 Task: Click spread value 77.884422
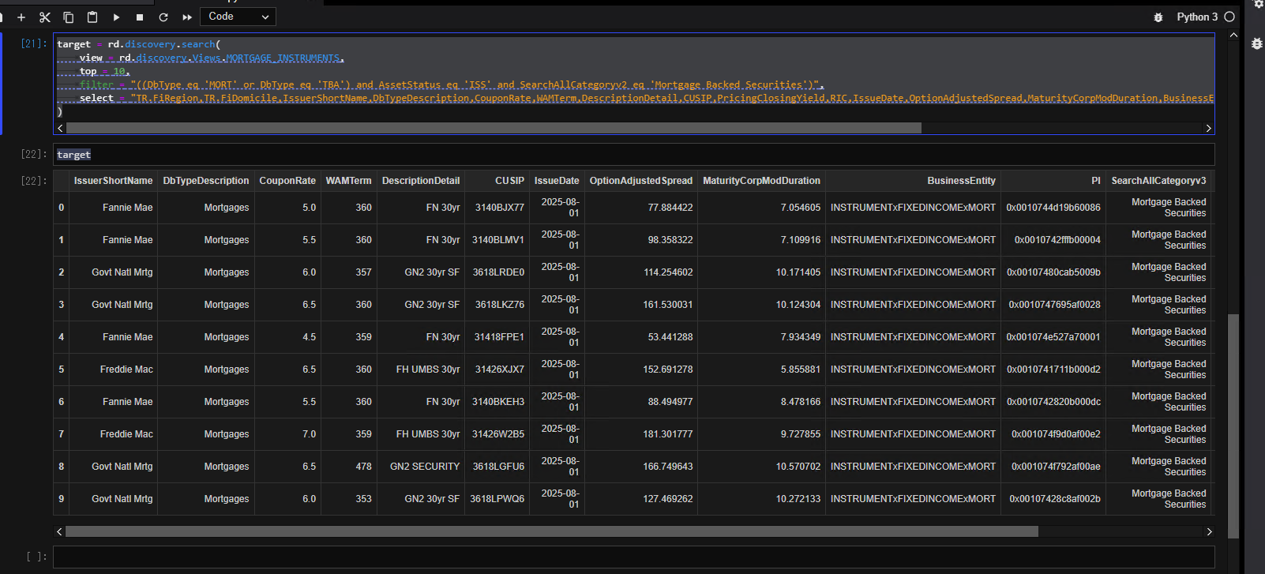point(670,208)
